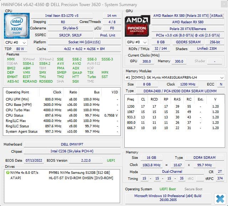Click the BIOS date 07/13/2022 field
The image size is (228, 206).
click(34, 161)
